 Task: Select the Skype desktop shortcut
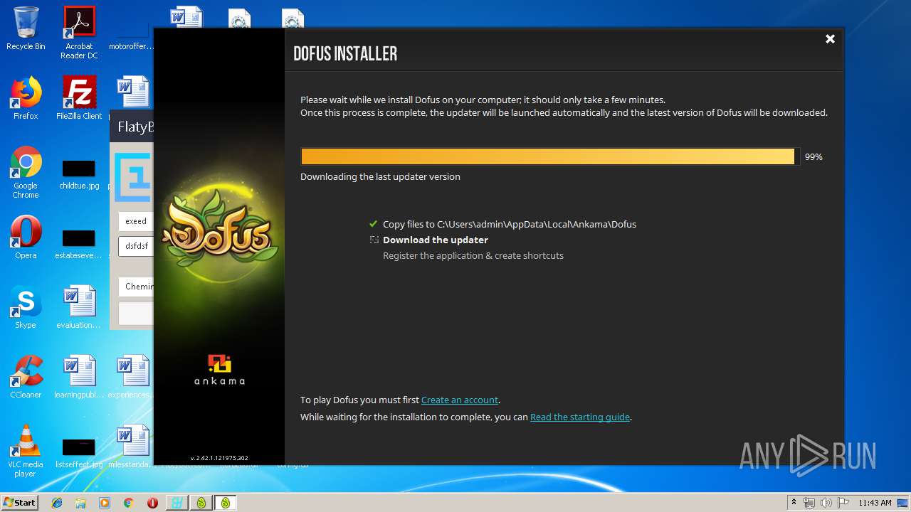pos(26,307)
